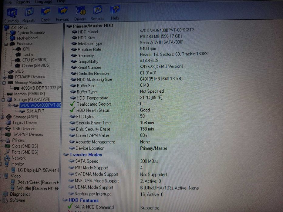Select Monitor in the tree
The image size is (283, 212).
[x=18, y=164]
